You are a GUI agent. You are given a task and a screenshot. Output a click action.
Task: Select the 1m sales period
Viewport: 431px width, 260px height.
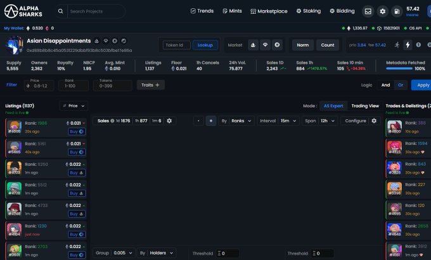pyautogui.click(x=157, y=120)
